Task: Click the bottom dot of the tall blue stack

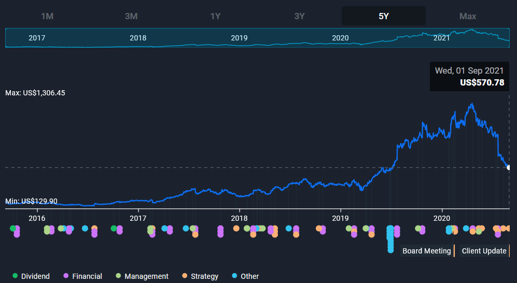Action: pyautogui.click(x=390, y=250)
